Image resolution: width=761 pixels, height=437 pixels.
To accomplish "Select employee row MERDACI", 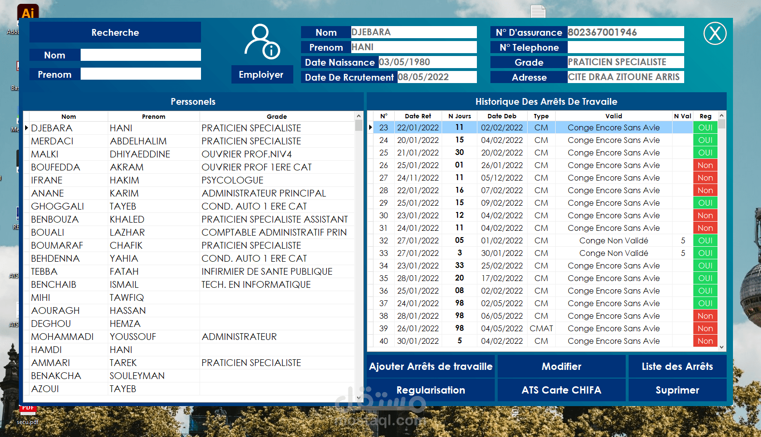I will pyautogui.click(x=189, y=141).
